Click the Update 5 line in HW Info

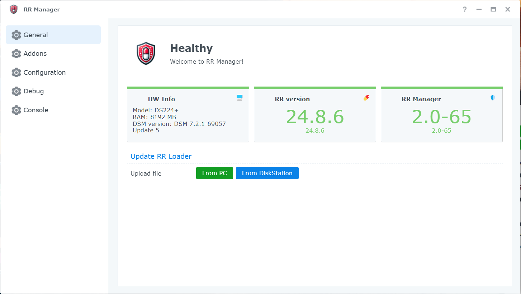[146, 130]
